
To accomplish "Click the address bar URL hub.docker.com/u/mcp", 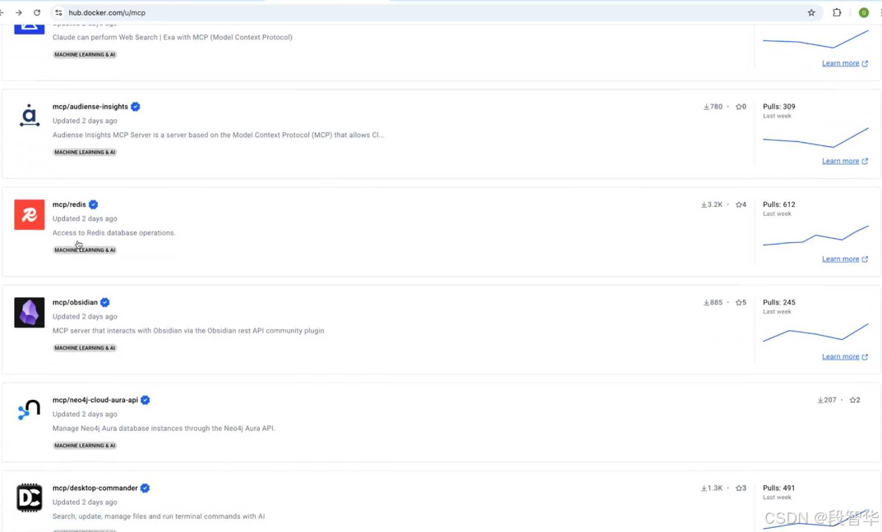I will (x=107, y=12).
